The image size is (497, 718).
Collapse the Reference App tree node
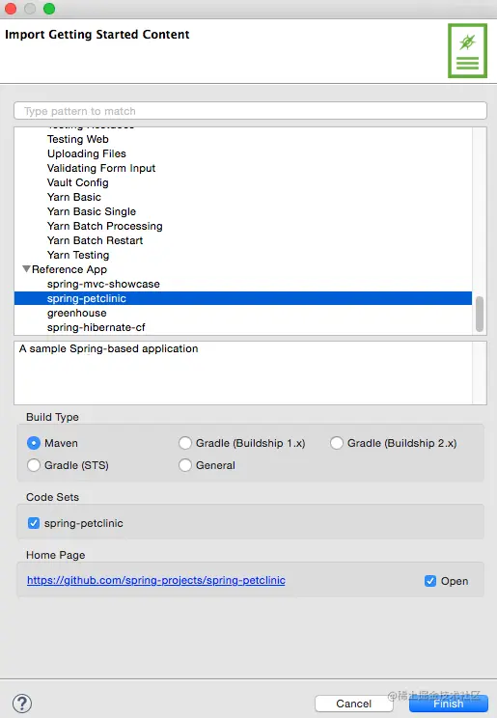pos(27,269)
